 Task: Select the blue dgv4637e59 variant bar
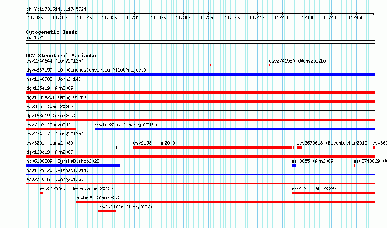[200, 74]
